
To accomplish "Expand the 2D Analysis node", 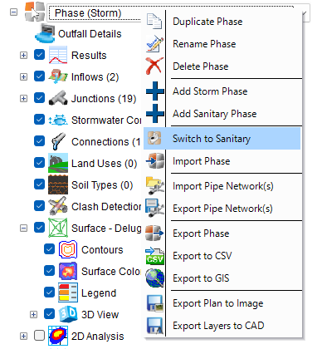I will coord(23,336).
